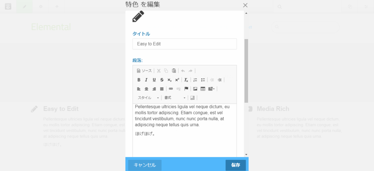Screen dimensions: 374x171
Task: Insert an image into the paragraph
Action: point(195,89)
